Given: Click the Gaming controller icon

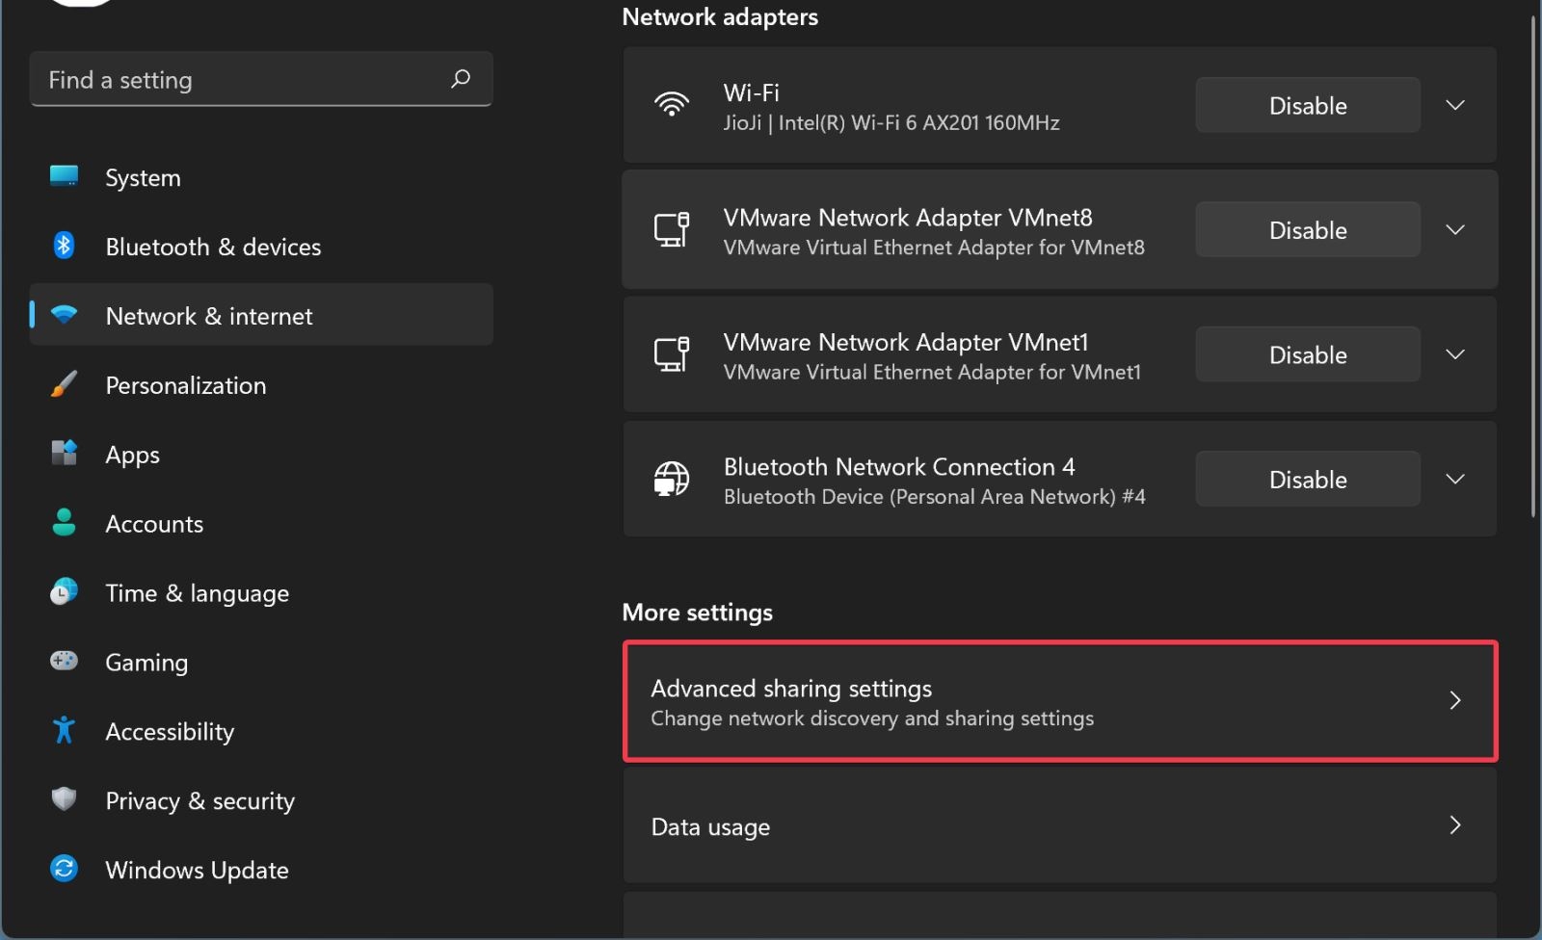Looking at the screenshot, I should click(64, 661).
